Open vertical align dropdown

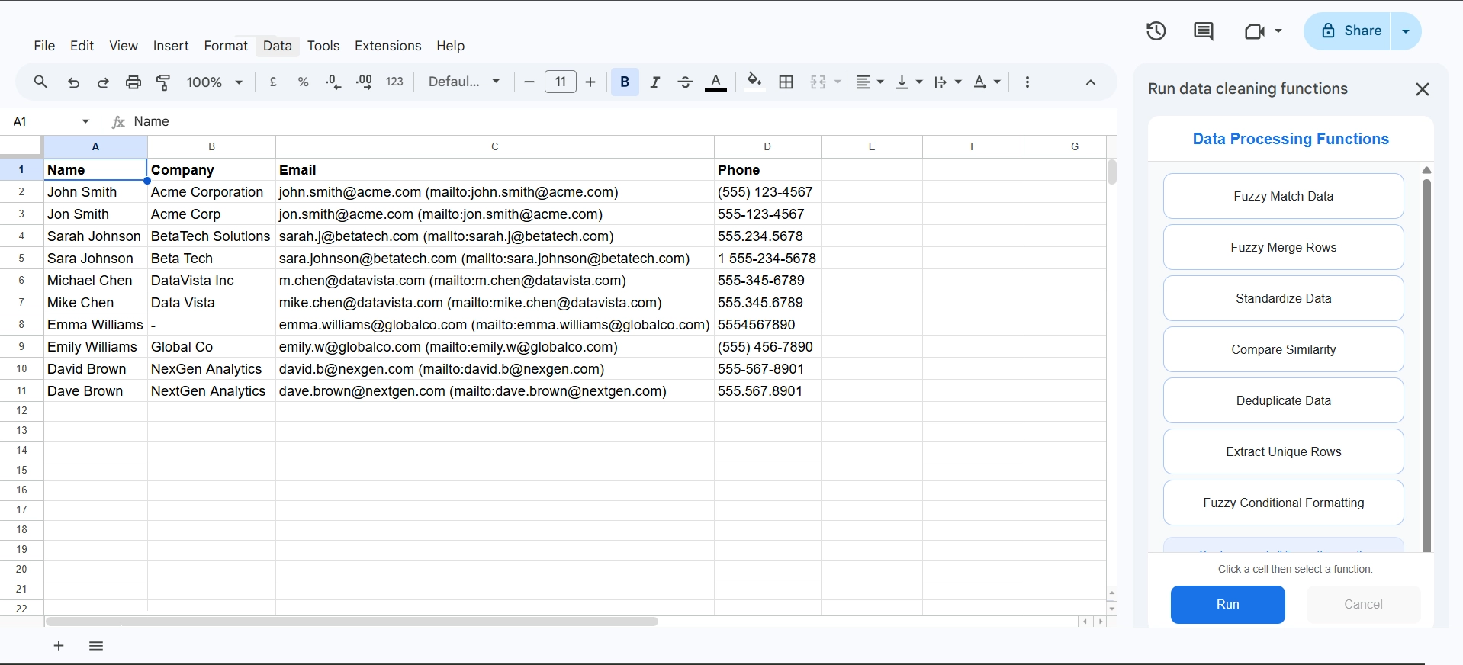click(908, 82)
